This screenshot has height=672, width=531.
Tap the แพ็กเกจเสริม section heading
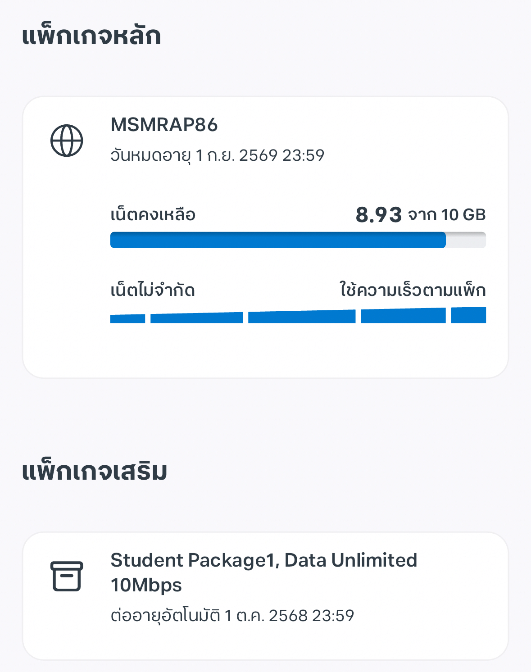95,472
